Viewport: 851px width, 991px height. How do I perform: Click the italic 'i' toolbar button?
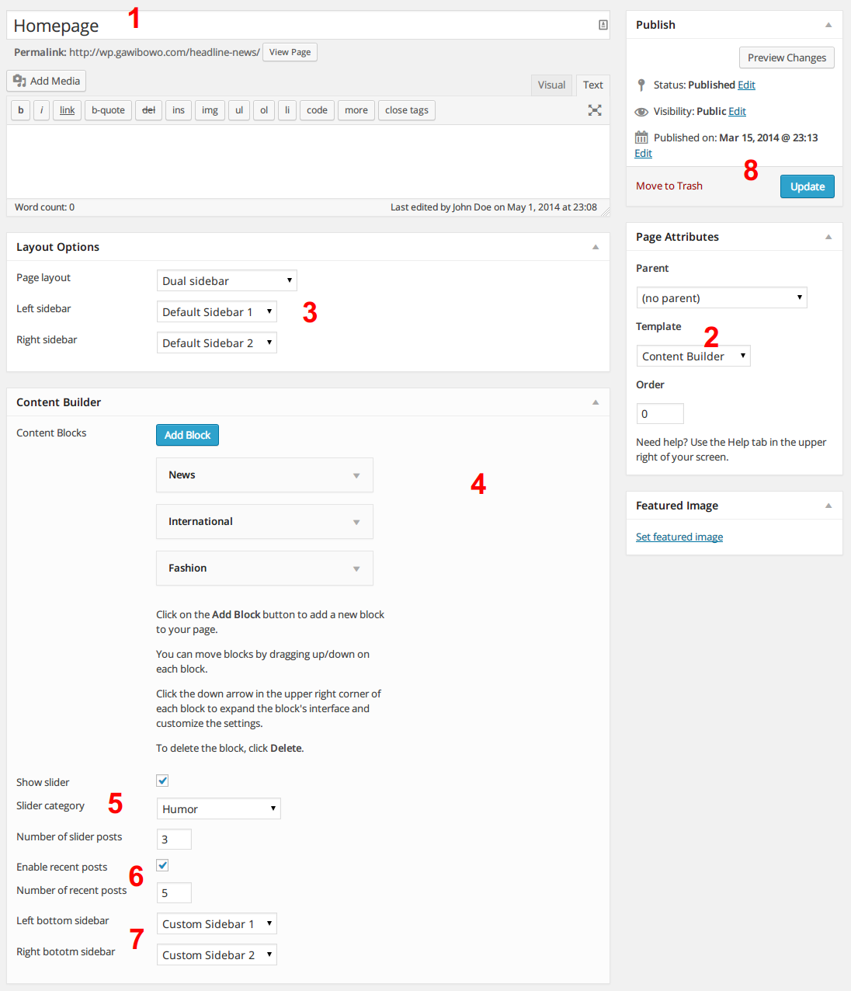(x=42, y=110)
